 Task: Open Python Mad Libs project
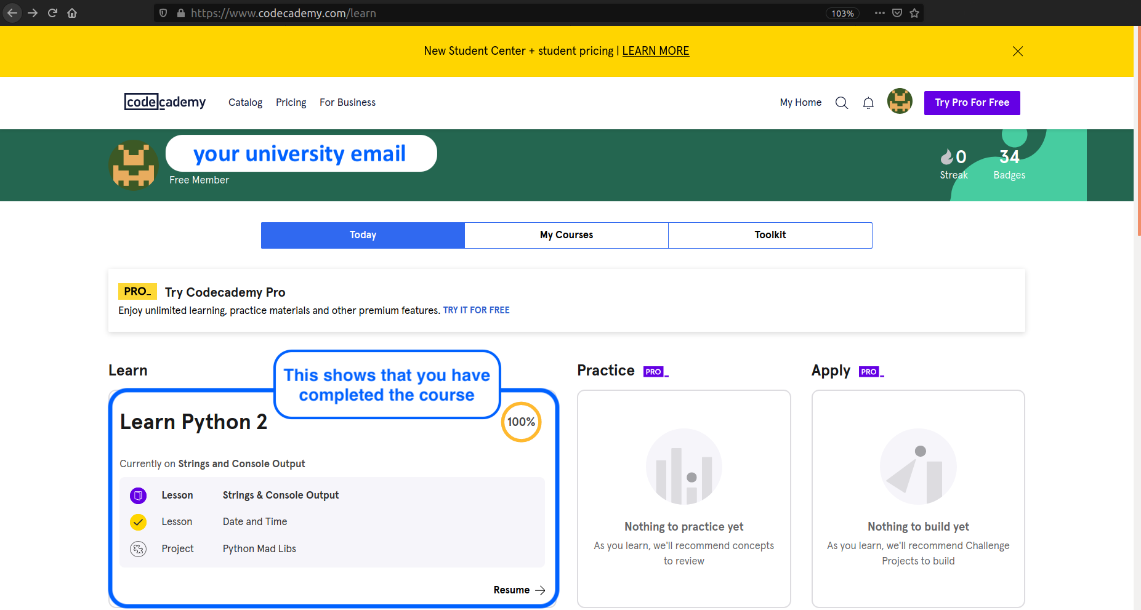tap(259, 549)
